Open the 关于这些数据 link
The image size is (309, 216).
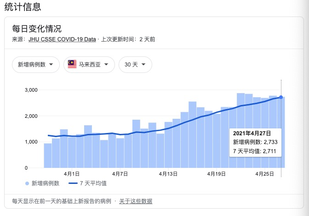tap(136, 201)
